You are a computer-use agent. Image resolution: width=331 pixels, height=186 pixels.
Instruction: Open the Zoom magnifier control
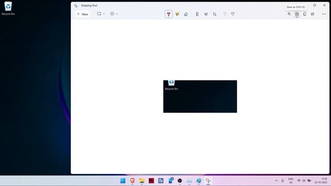(289, 14)
